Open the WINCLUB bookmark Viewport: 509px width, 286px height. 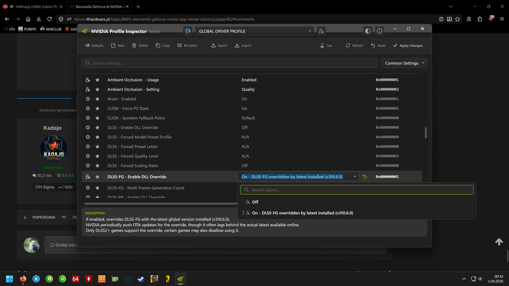(51, 29)
